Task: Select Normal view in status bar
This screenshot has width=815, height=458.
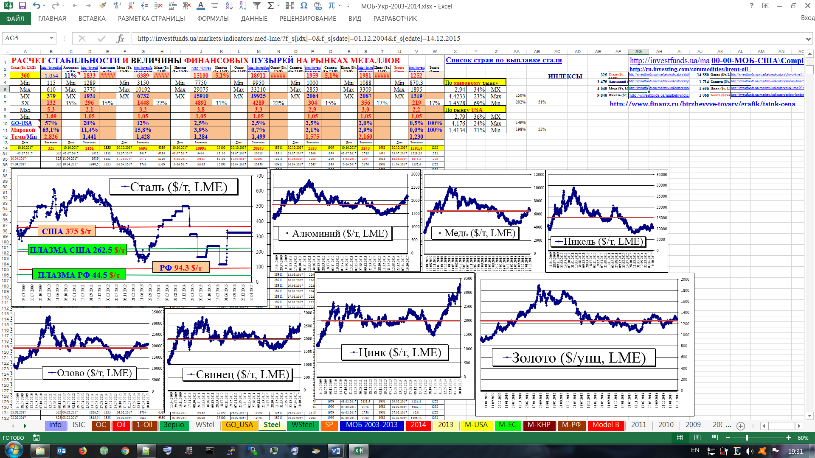Action: pyautogui.click(x=680, y=438)
